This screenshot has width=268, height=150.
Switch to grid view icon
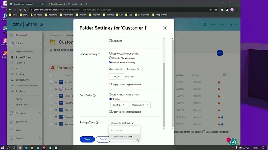[x=229, y=75]
